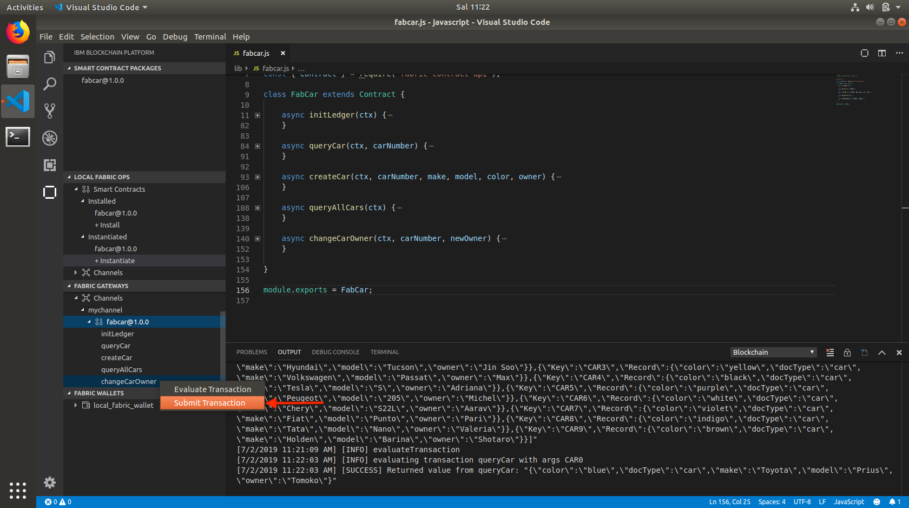Split the editor right
The image size is (909, 508).
[882, 53]
